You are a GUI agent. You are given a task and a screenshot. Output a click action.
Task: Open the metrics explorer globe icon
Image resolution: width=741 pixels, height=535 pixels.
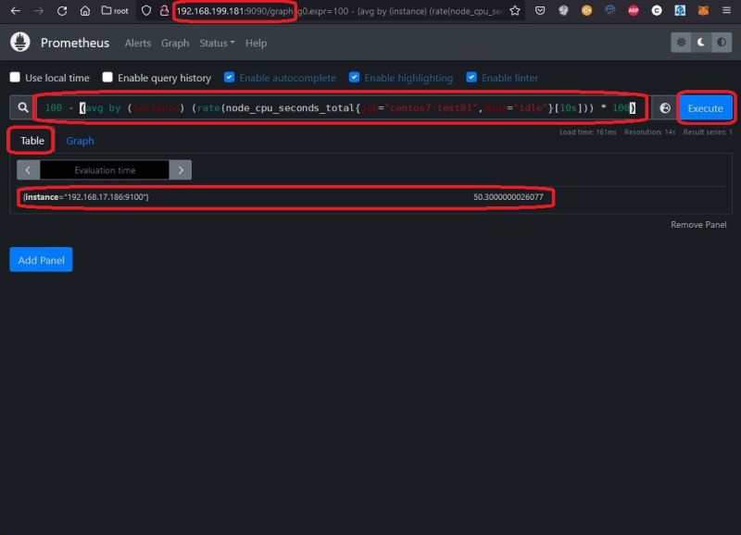(665, 108)
